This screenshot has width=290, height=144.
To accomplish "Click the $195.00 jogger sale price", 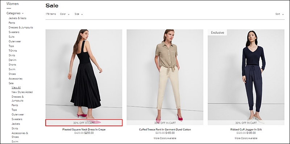I will point(251,133).
